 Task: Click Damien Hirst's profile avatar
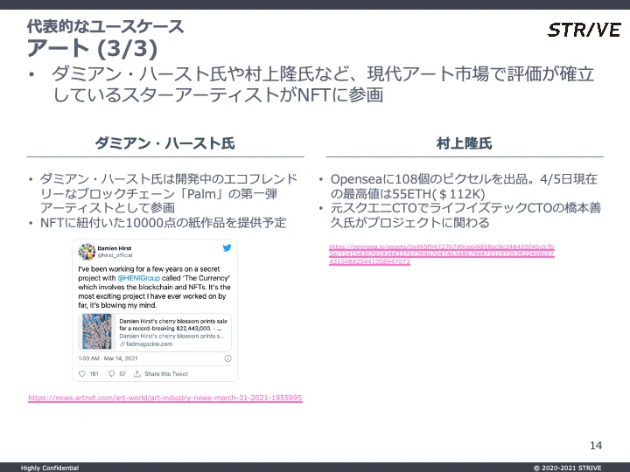[87, 251]
